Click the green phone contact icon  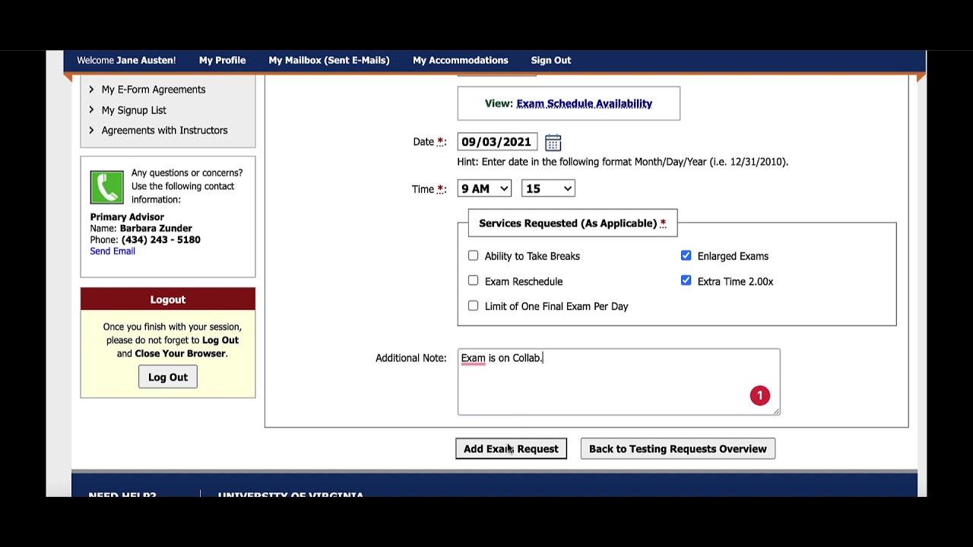tap(106, 187)
